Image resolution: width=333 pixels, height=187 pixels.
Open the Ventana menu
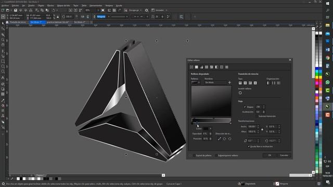tap(109, 6)
